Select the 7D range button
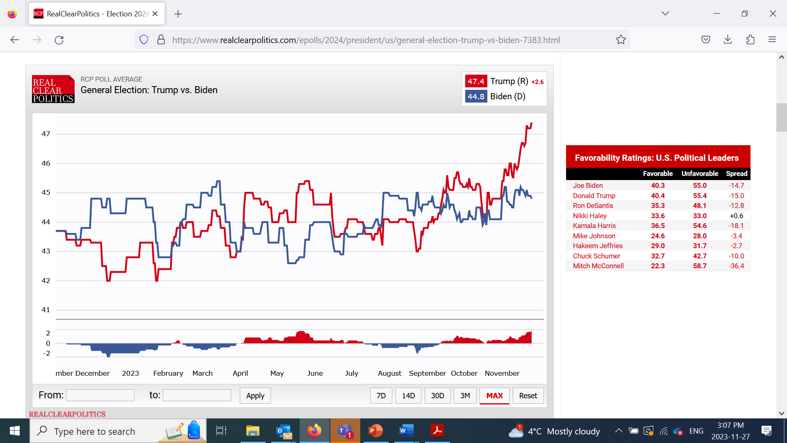Screen dimensions: 787x443 pos(381,395)
